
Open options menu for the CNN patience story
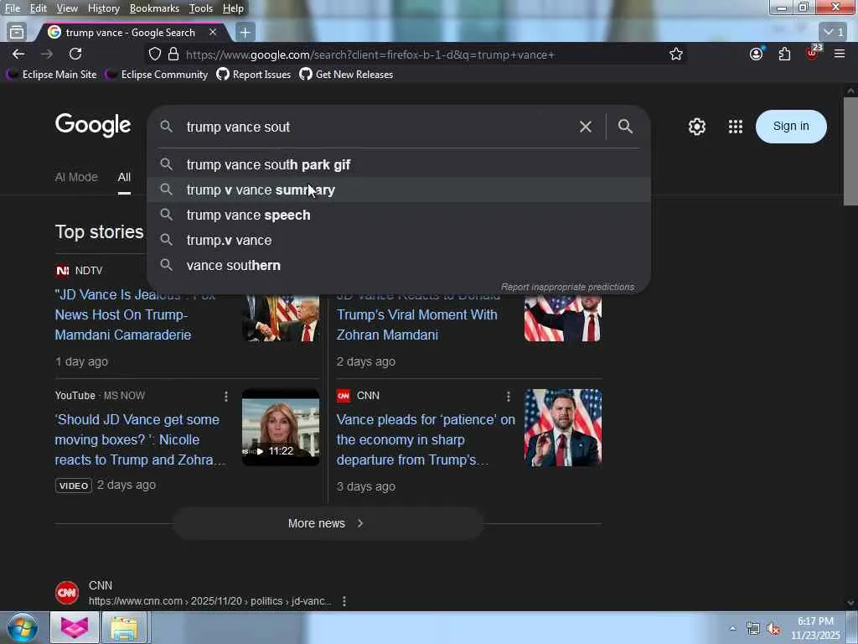pos(509,396)
